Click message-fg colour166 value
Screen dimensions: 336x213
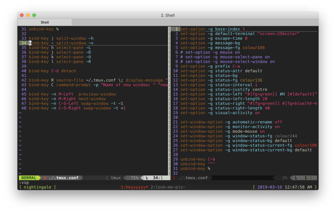(254, 48)
